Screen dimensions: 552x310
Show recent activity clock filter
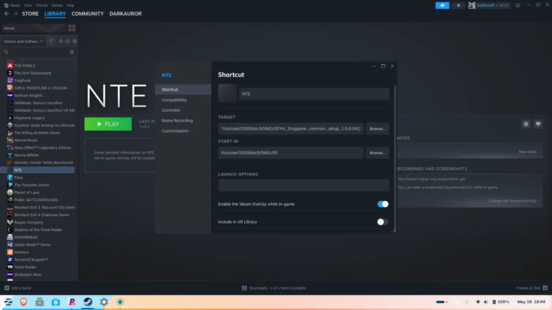(x=68, y=41)
